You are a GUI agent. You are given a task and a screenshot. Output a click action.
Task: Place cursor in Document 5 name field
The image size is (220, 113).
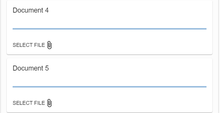pos(110,82)
